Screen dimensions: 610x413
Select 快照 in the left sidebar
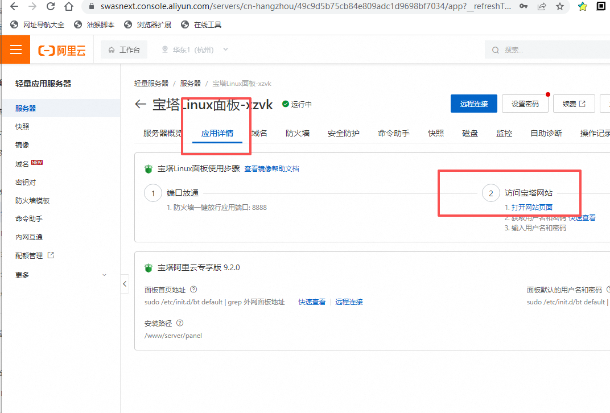23,127
